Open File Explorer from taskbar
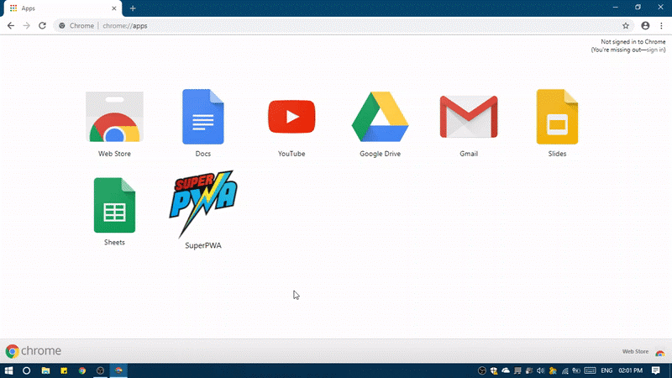This screenshot has width=672, height=378. (x=45, y=370)
